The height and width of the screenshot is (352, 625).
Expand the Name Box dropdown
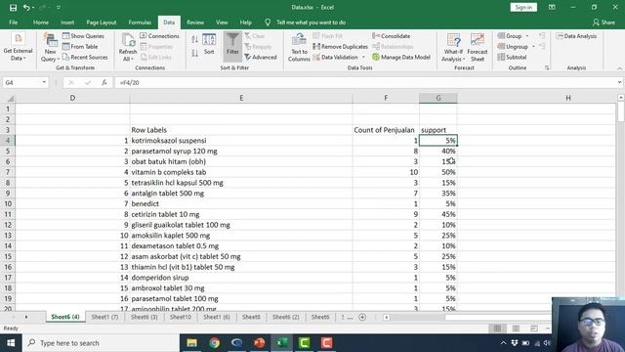44,82
